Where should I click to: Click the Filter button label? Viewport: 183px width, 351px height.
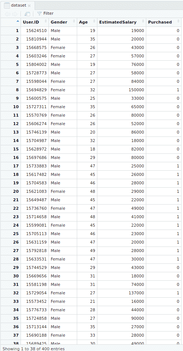coord(48,14)
